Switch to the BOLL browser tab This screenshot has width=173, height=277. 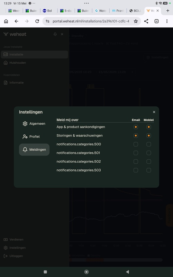tap(135, 11)
